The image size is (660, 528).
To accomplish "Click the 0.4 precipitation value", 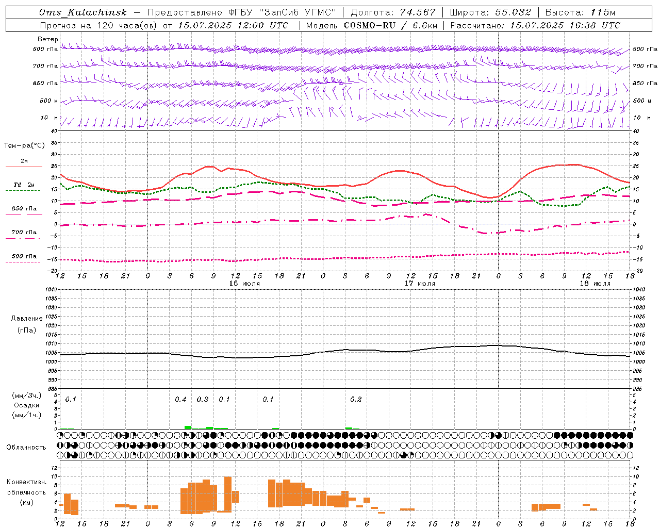I will click(x=180, y=399).
